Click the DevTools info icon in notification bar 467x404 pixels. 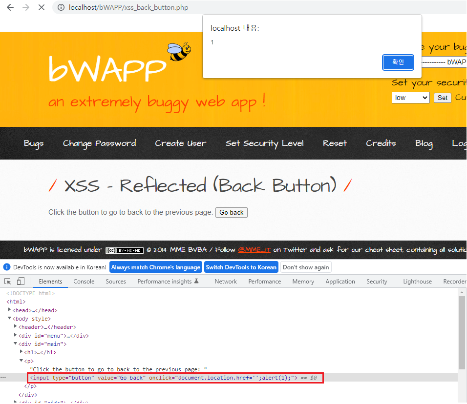tap(7, 267)
